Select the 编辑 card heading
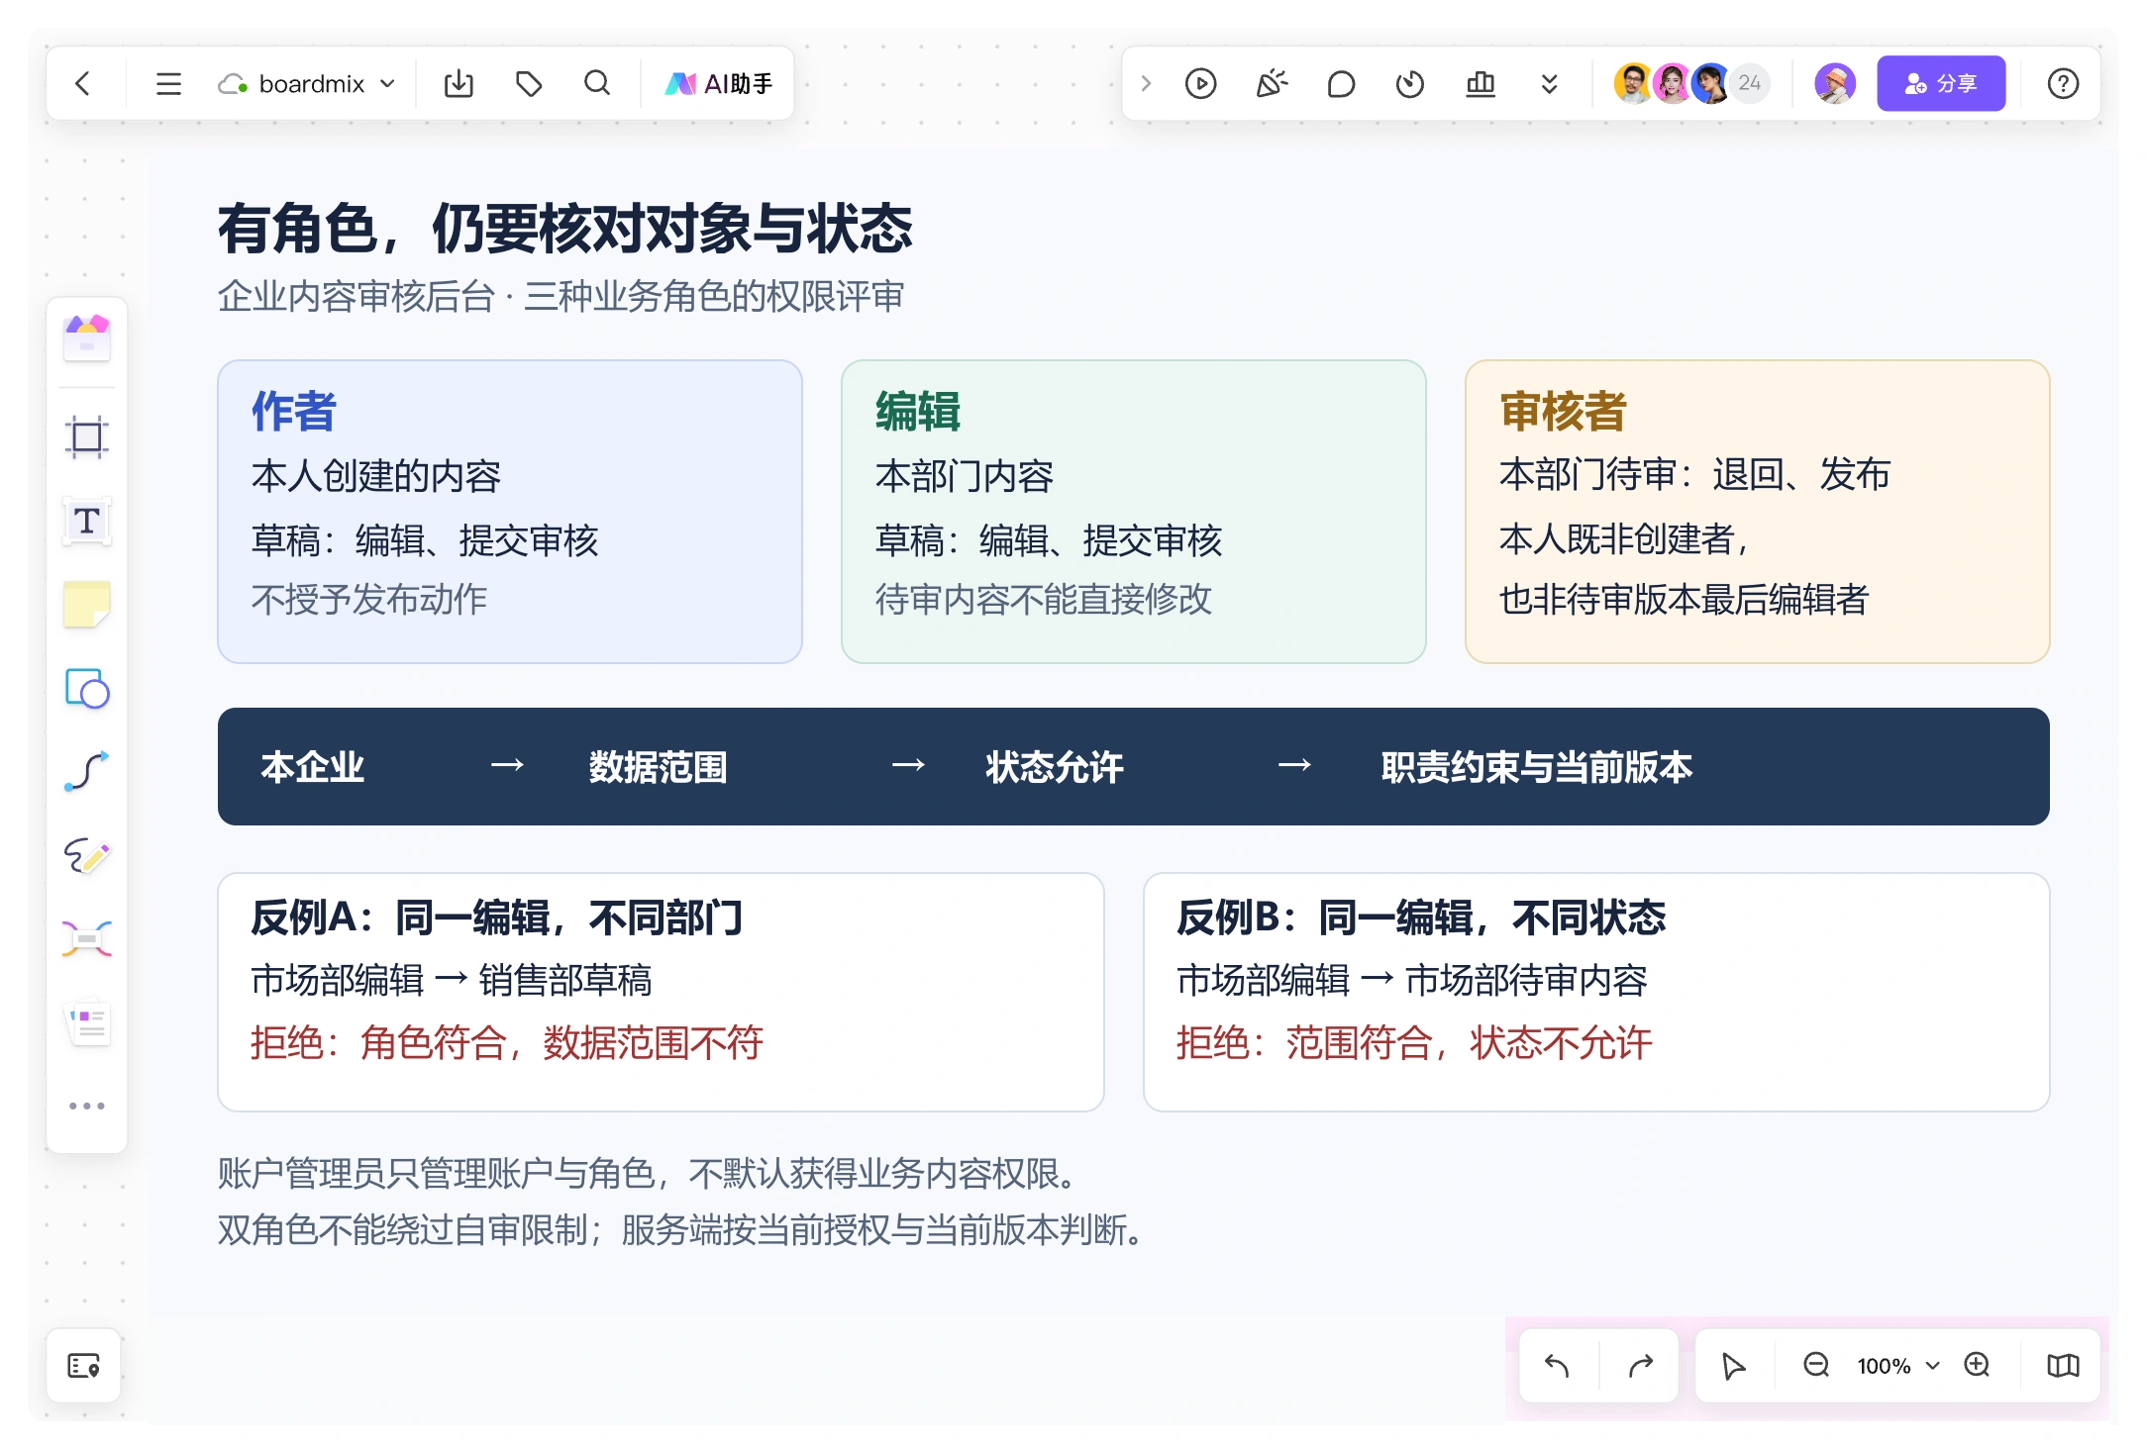The image size is (2147, 1449). [918, 411]
